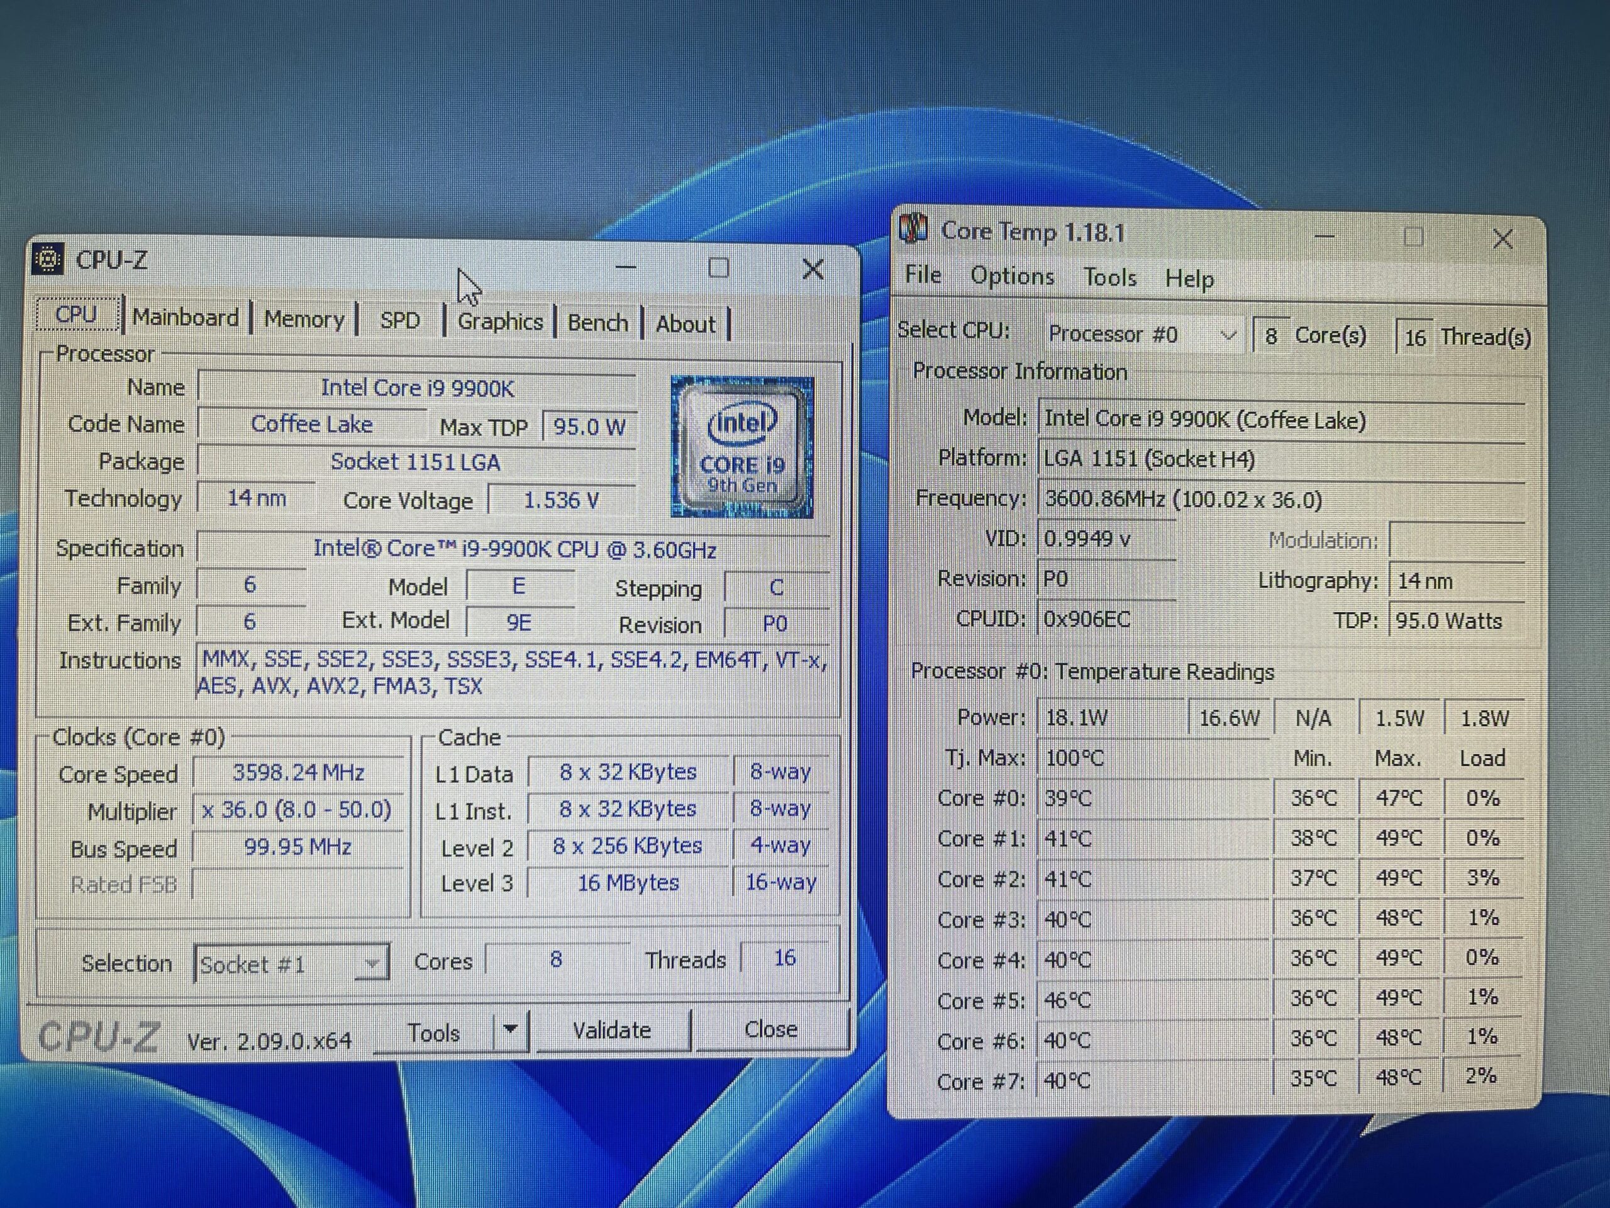Switch to the Mainboard tab
Screen dimensions: 1610x1208
pyautogui.click(x=186, y=318)
